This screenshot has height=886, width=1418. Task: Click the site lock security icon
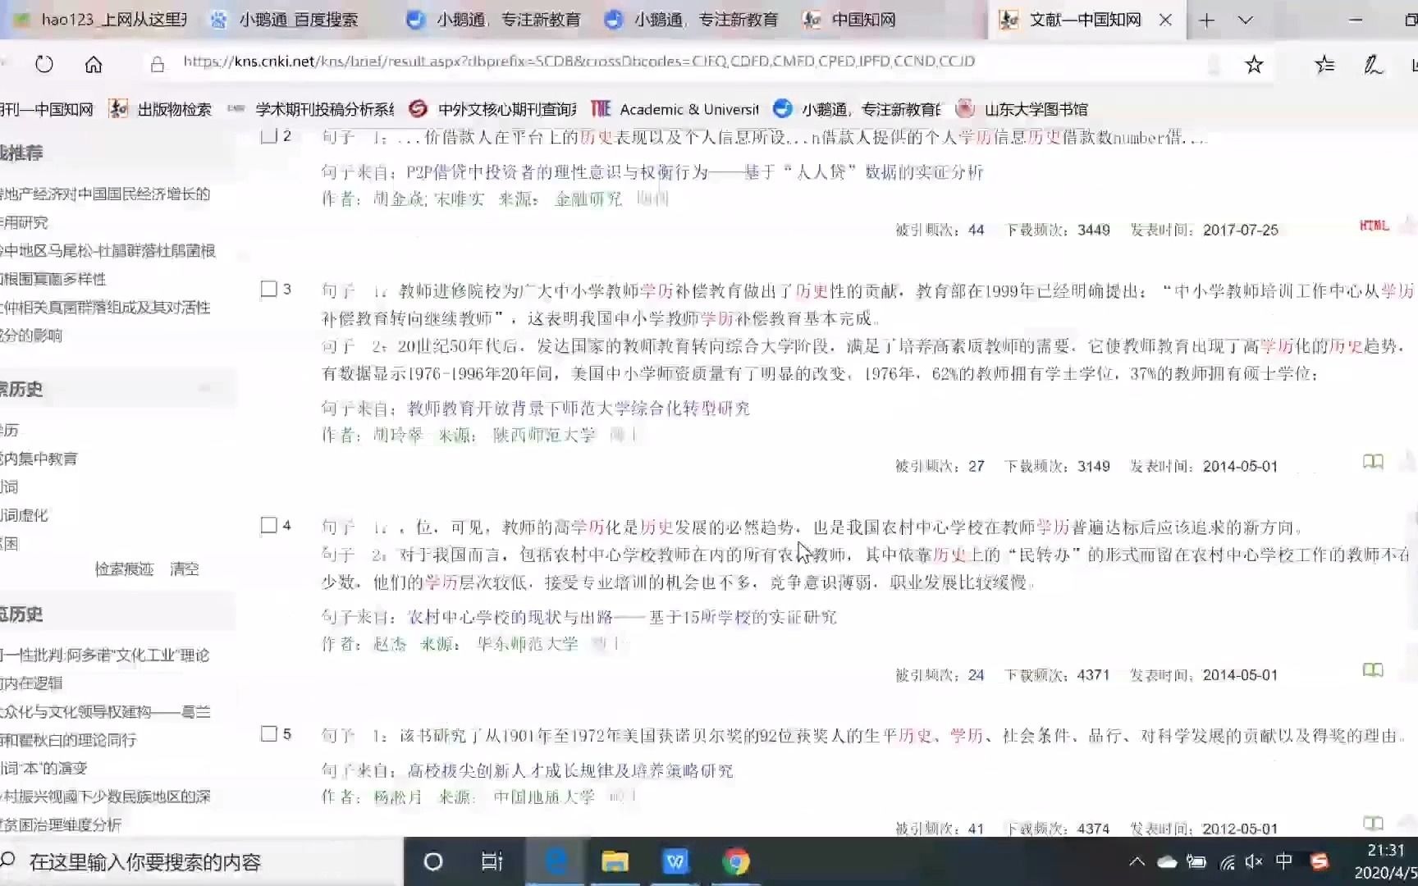(158, 64)
